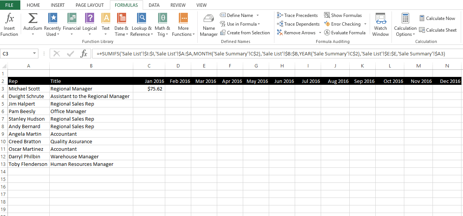
Task: Select the Title header cell
Action: pyautogui.click(x=91, y=81)
